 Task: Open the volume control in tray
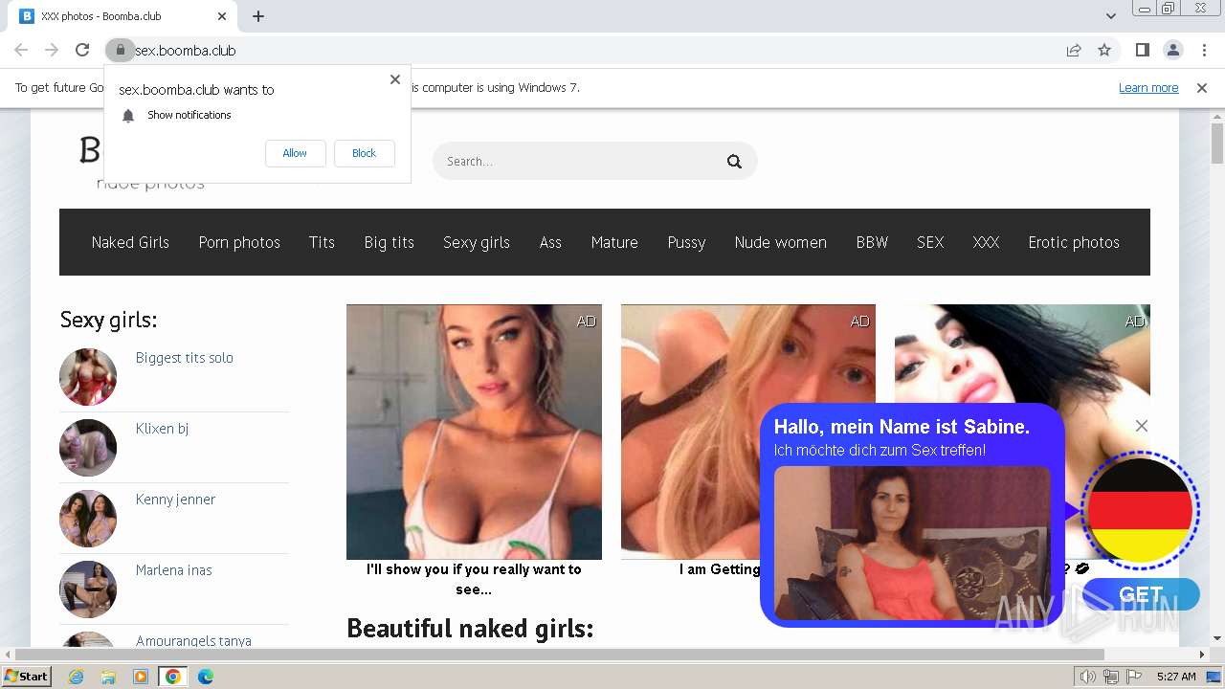coord(1088,677)
